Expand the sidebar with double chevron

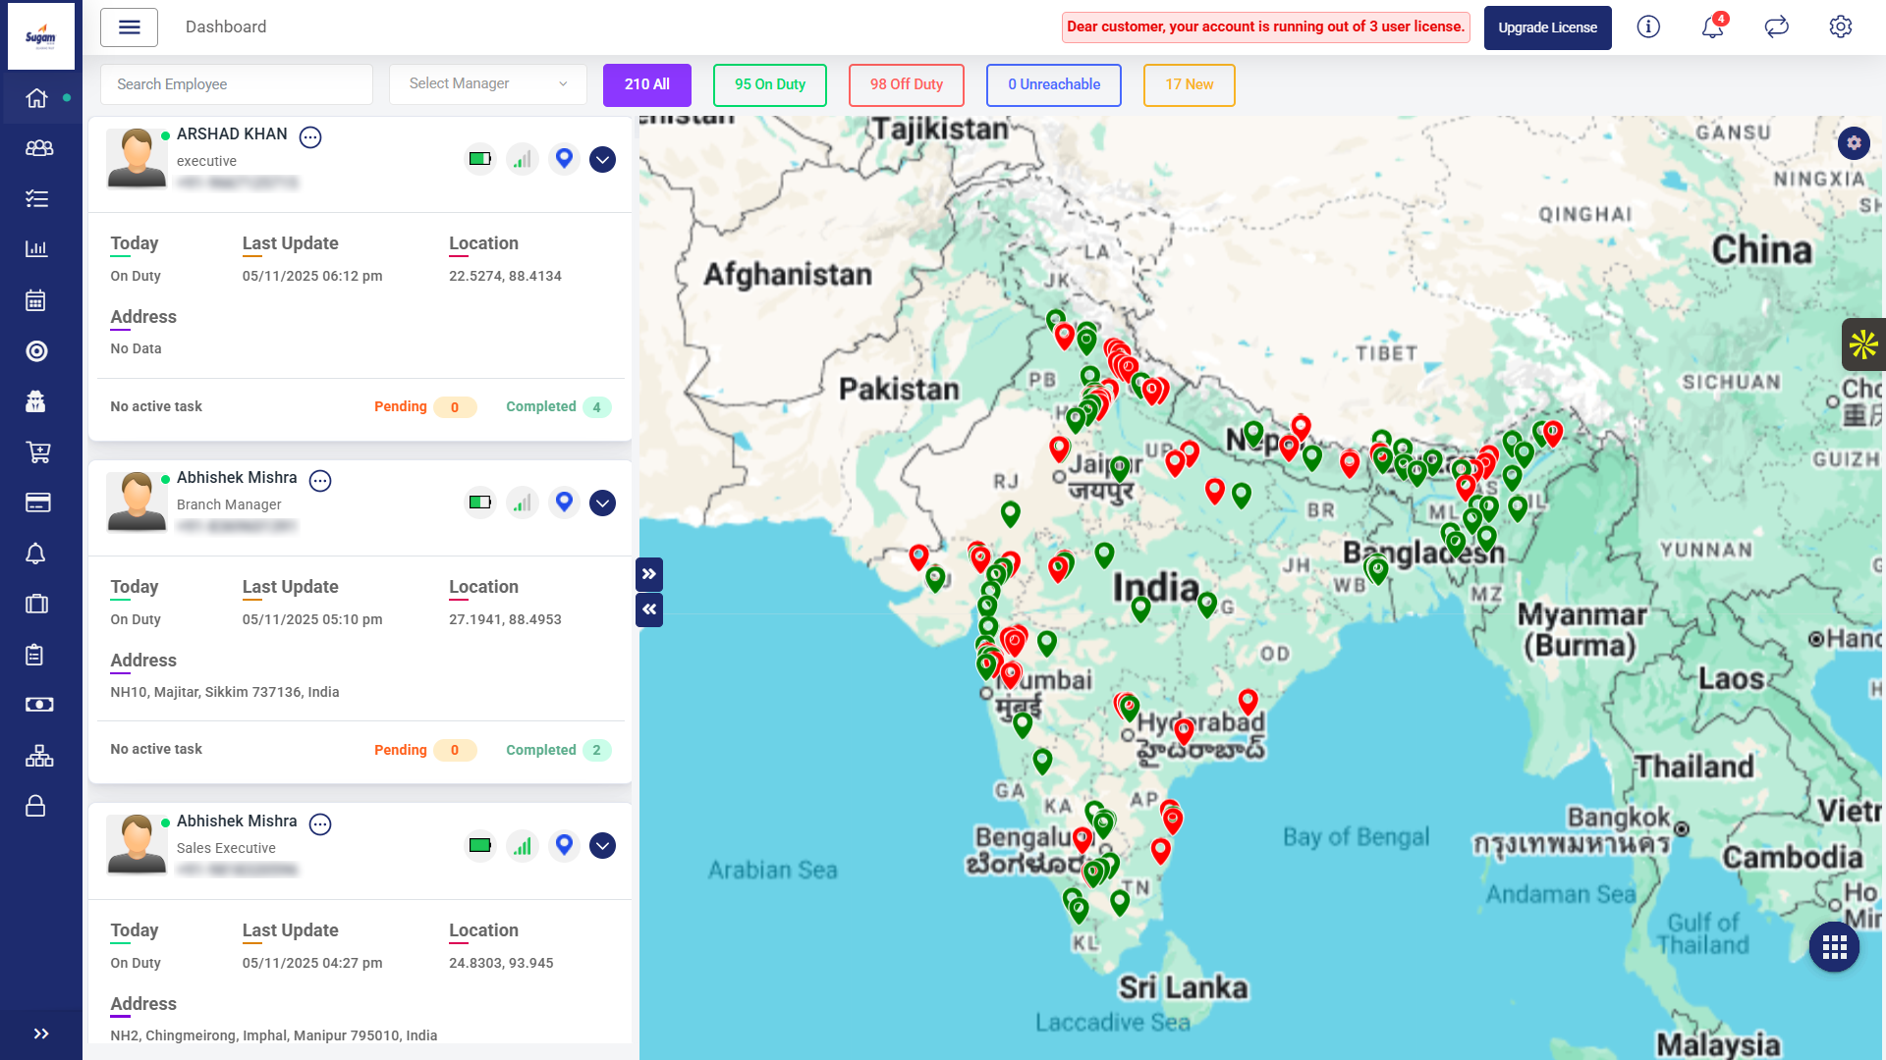click(41, 1033)
